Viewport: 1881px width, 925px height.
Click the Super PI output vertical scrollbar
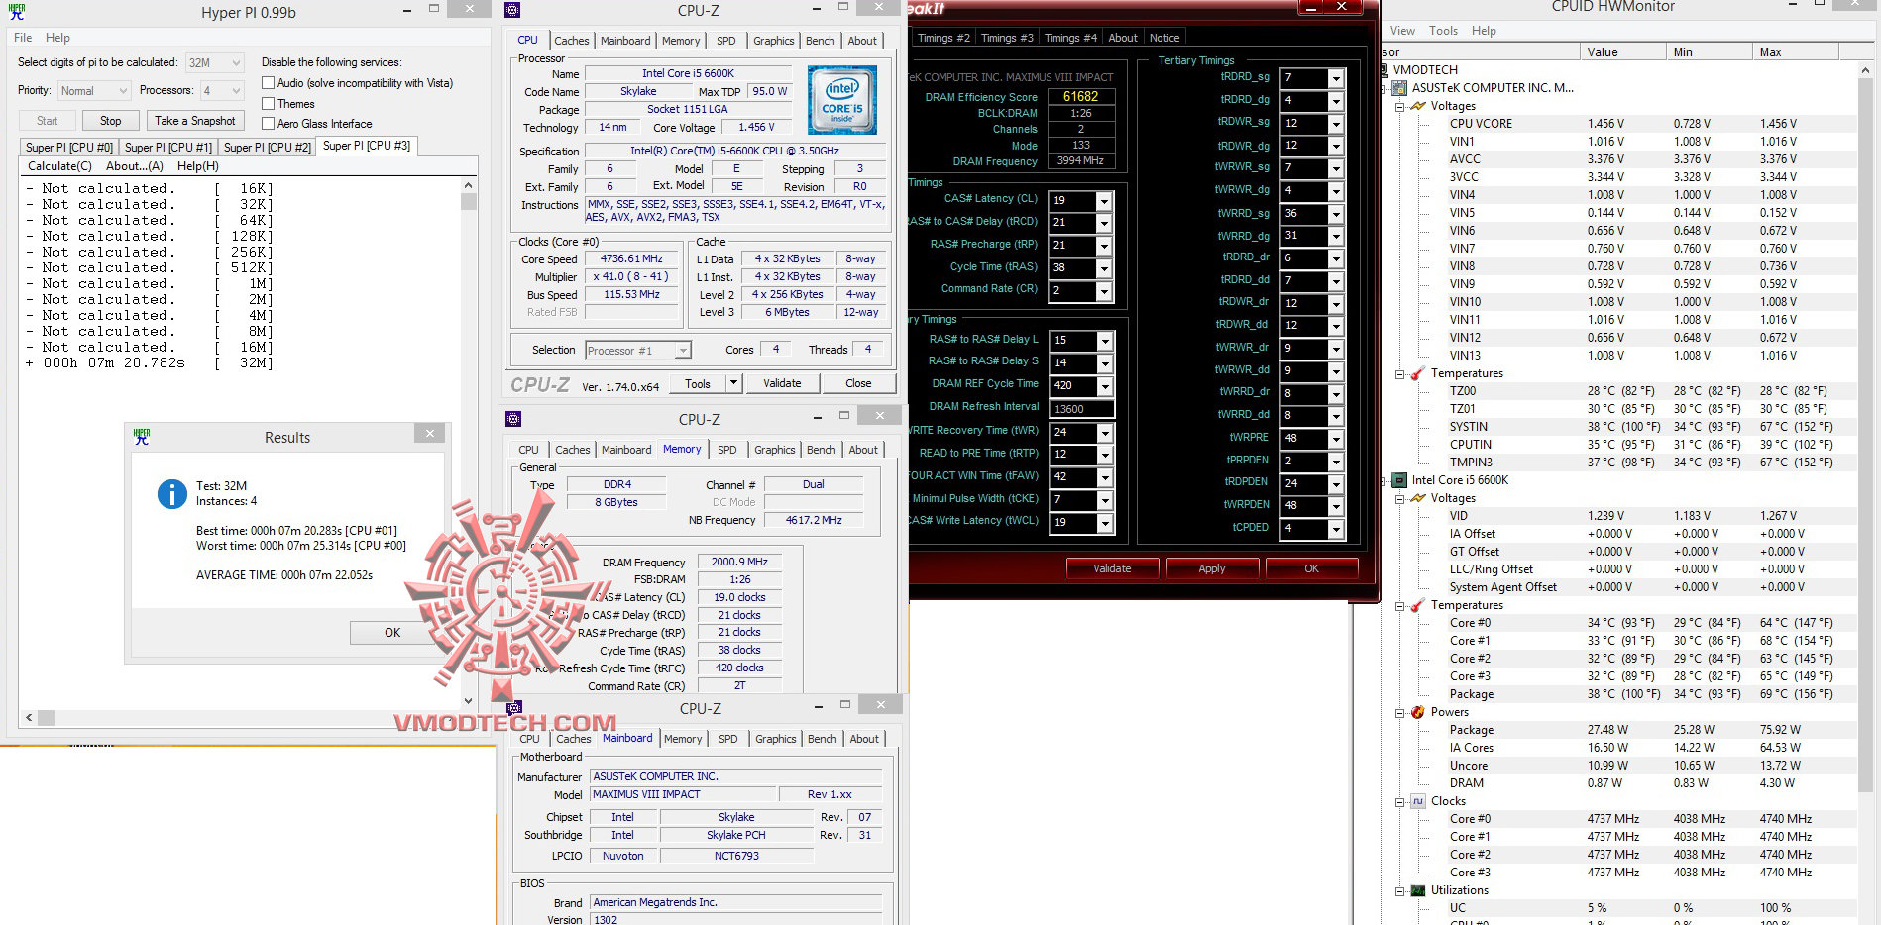point(469,443)
